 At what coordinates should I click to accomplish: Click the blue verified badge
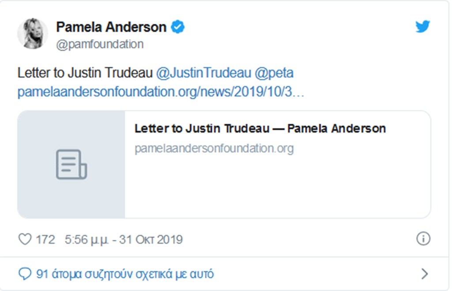[x=178, y=27]
